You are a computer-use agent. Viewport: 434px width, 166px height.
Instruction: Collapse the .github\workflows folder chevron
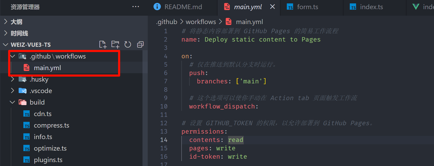(12, 56)
